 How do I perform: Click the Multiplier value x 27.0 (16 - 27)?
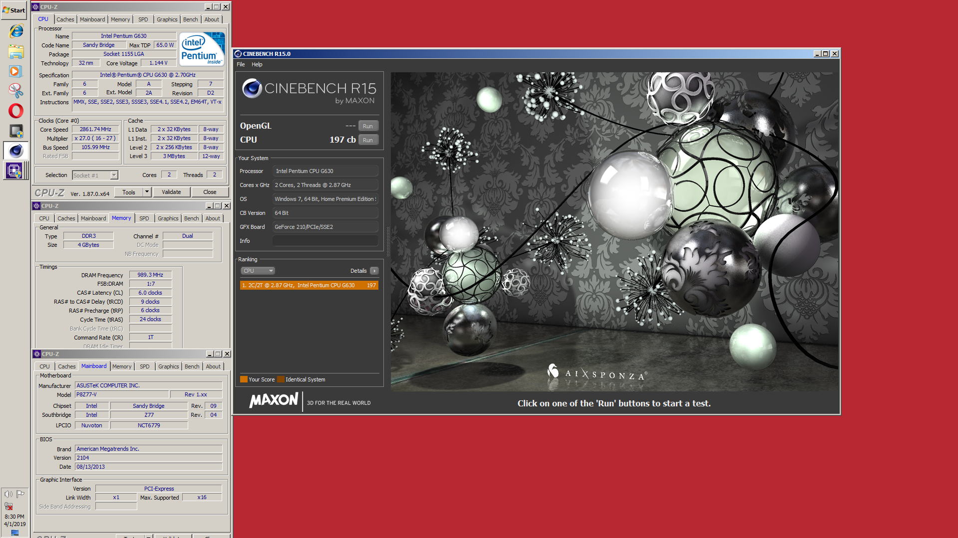point(96,138)
